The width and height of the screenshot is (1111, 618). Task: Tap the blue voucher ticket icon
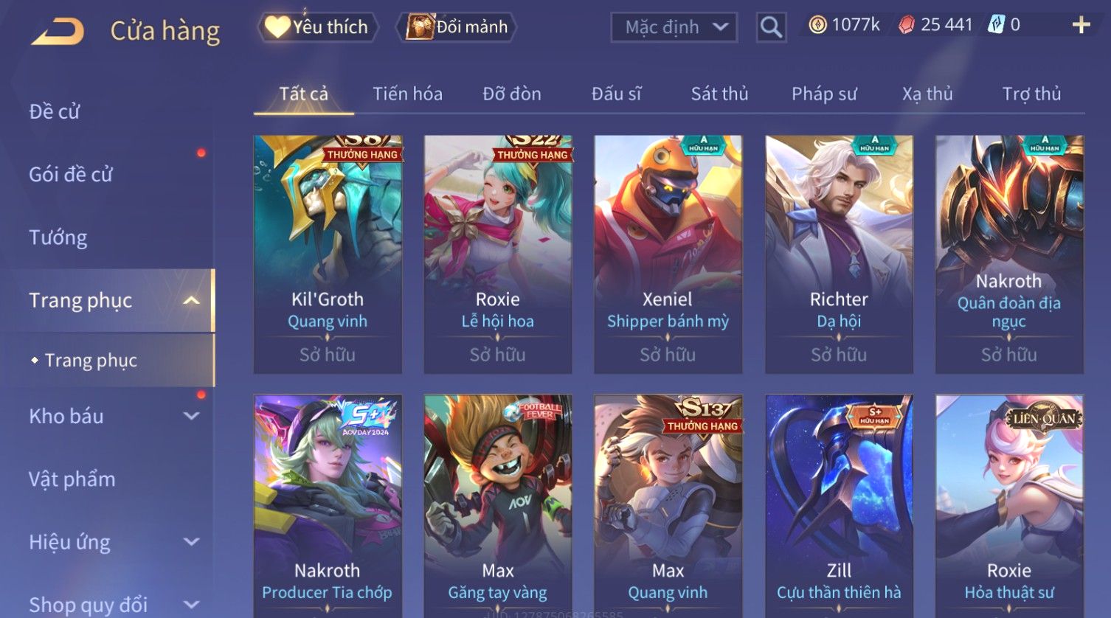[x=996, y=24]
